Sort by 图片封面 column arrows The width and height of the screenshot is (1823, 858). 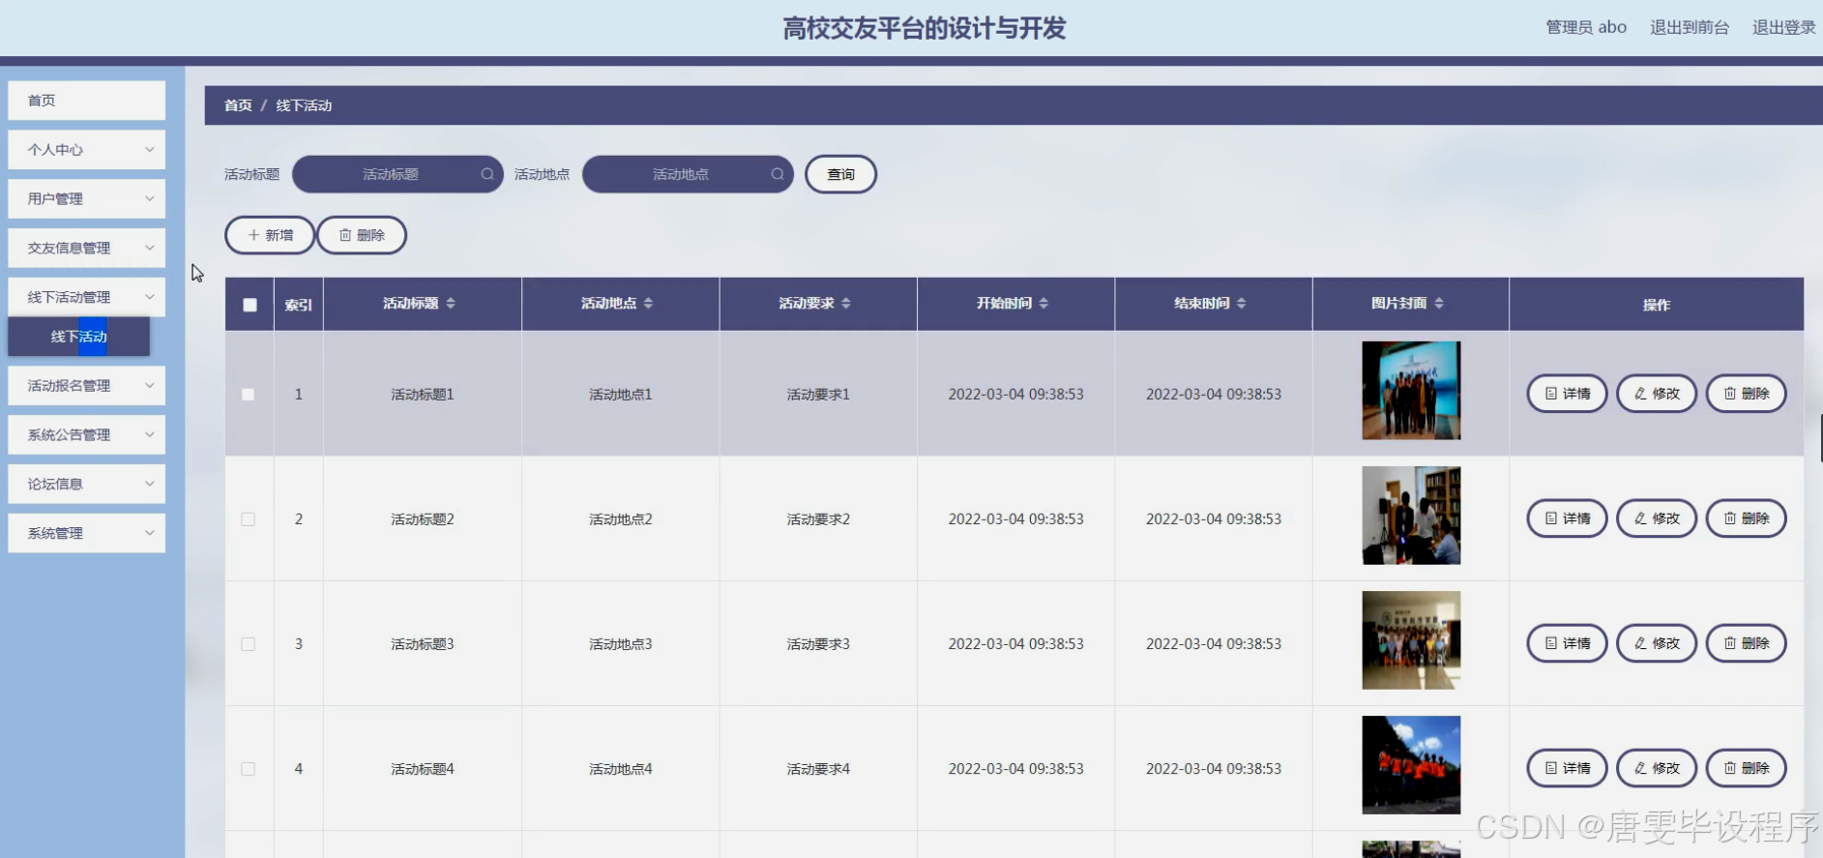click(x=1439, y=304)
